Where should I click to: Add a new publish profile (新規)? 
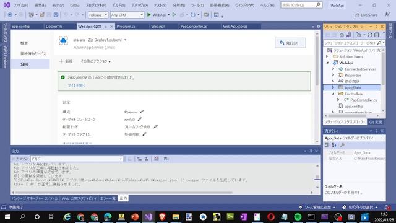coord(66,61)
